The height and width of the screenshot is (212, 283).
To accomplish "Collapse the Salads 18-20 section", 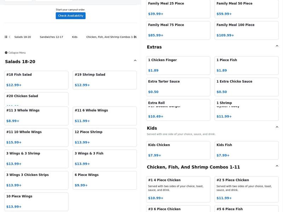I will click(135, 60).
